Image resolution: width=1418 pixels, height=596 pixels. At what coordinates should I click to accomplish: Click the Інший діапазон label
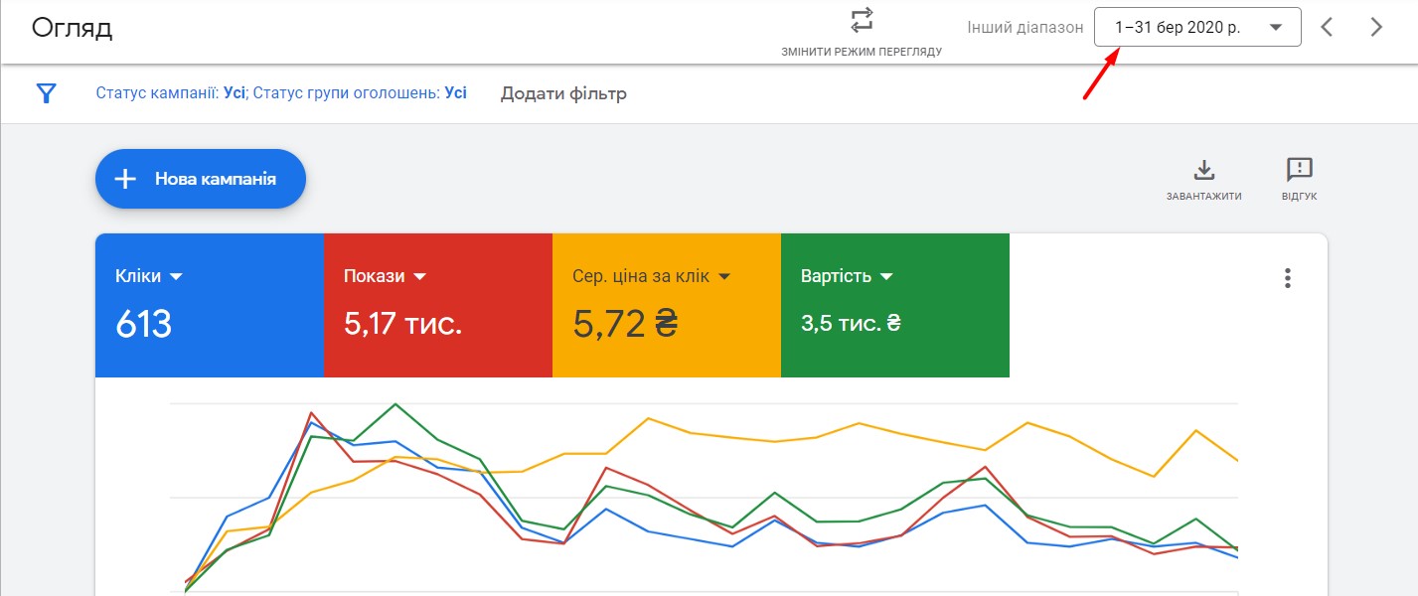coord(1025,28)
